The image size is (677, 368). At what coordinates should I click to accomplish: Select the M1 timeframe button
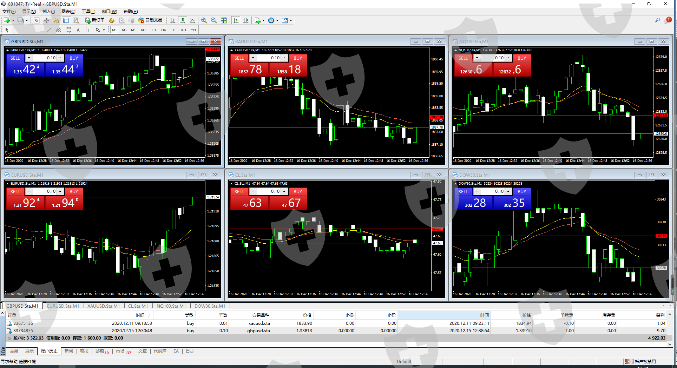(114, 30)
